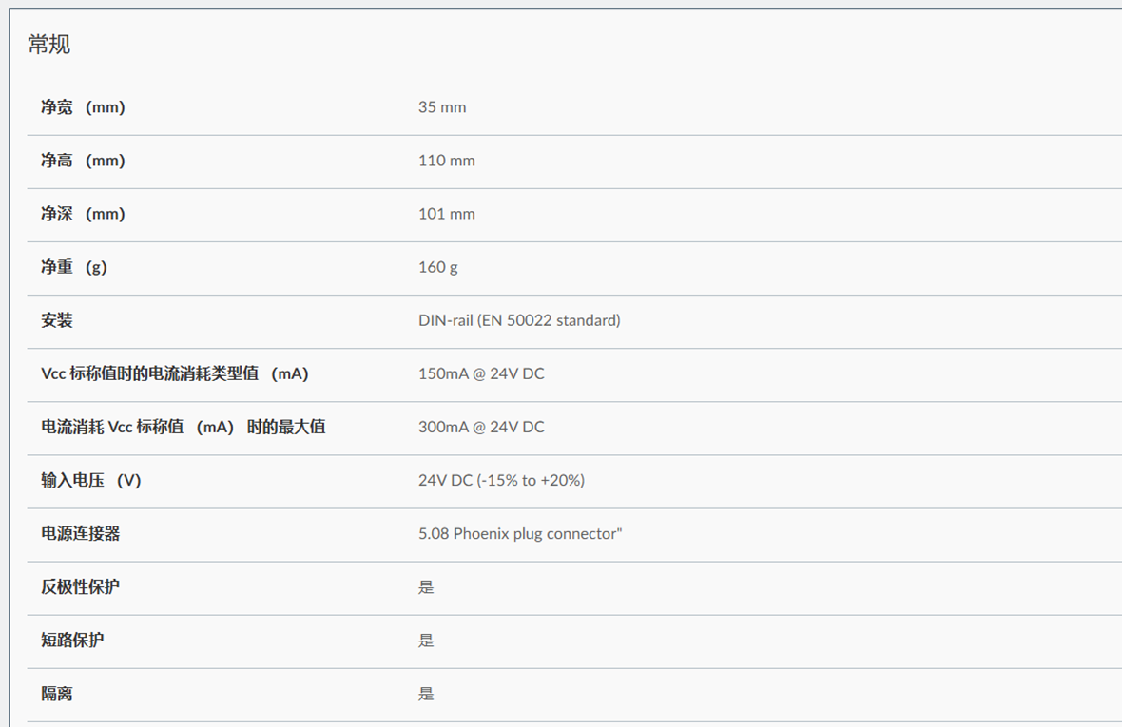Click the 净深 (mm) label

pyautogui.click(x=83, y=214)
